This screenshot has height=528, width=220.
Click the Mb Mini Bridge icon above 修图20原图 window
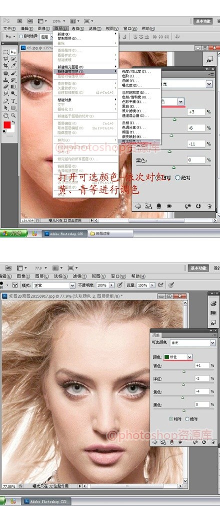point(8,268)
